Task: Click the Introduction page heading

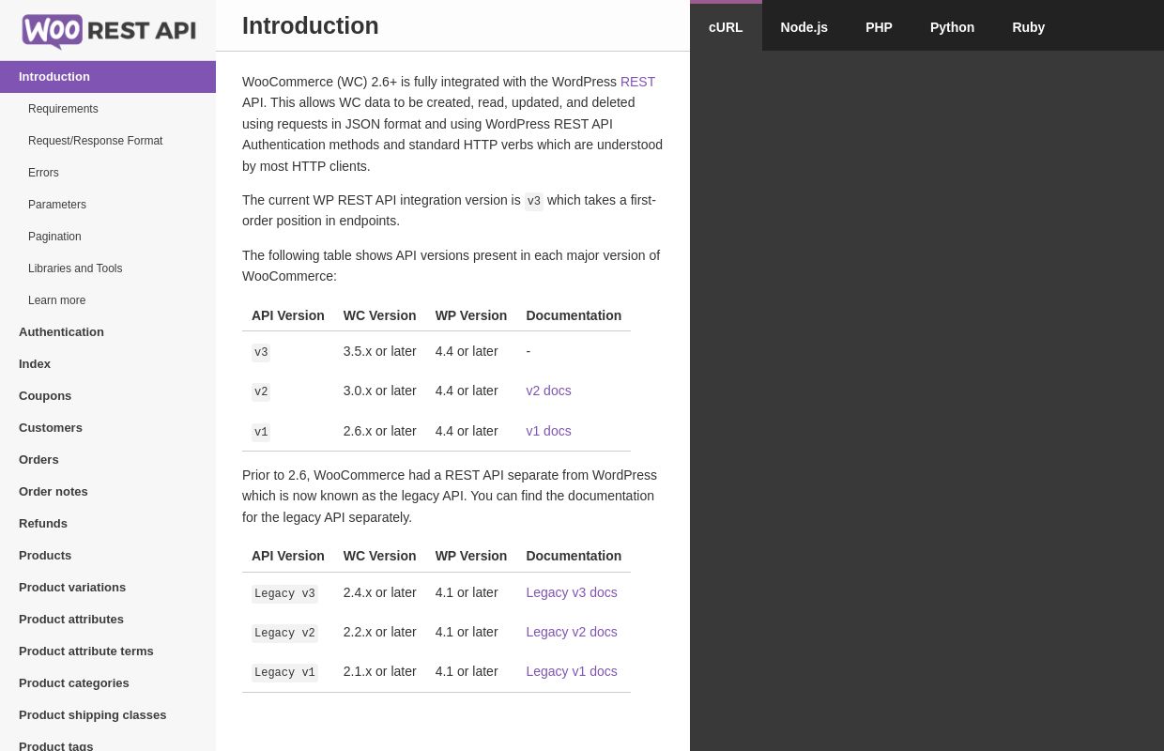Action: coord(311,26)
